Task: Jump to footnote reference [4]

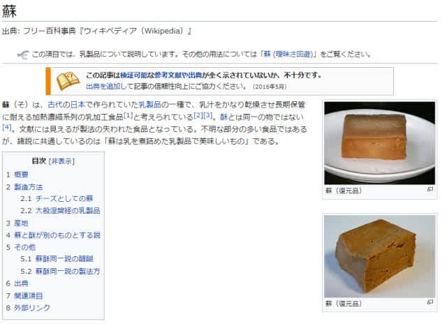Action: 7,127
